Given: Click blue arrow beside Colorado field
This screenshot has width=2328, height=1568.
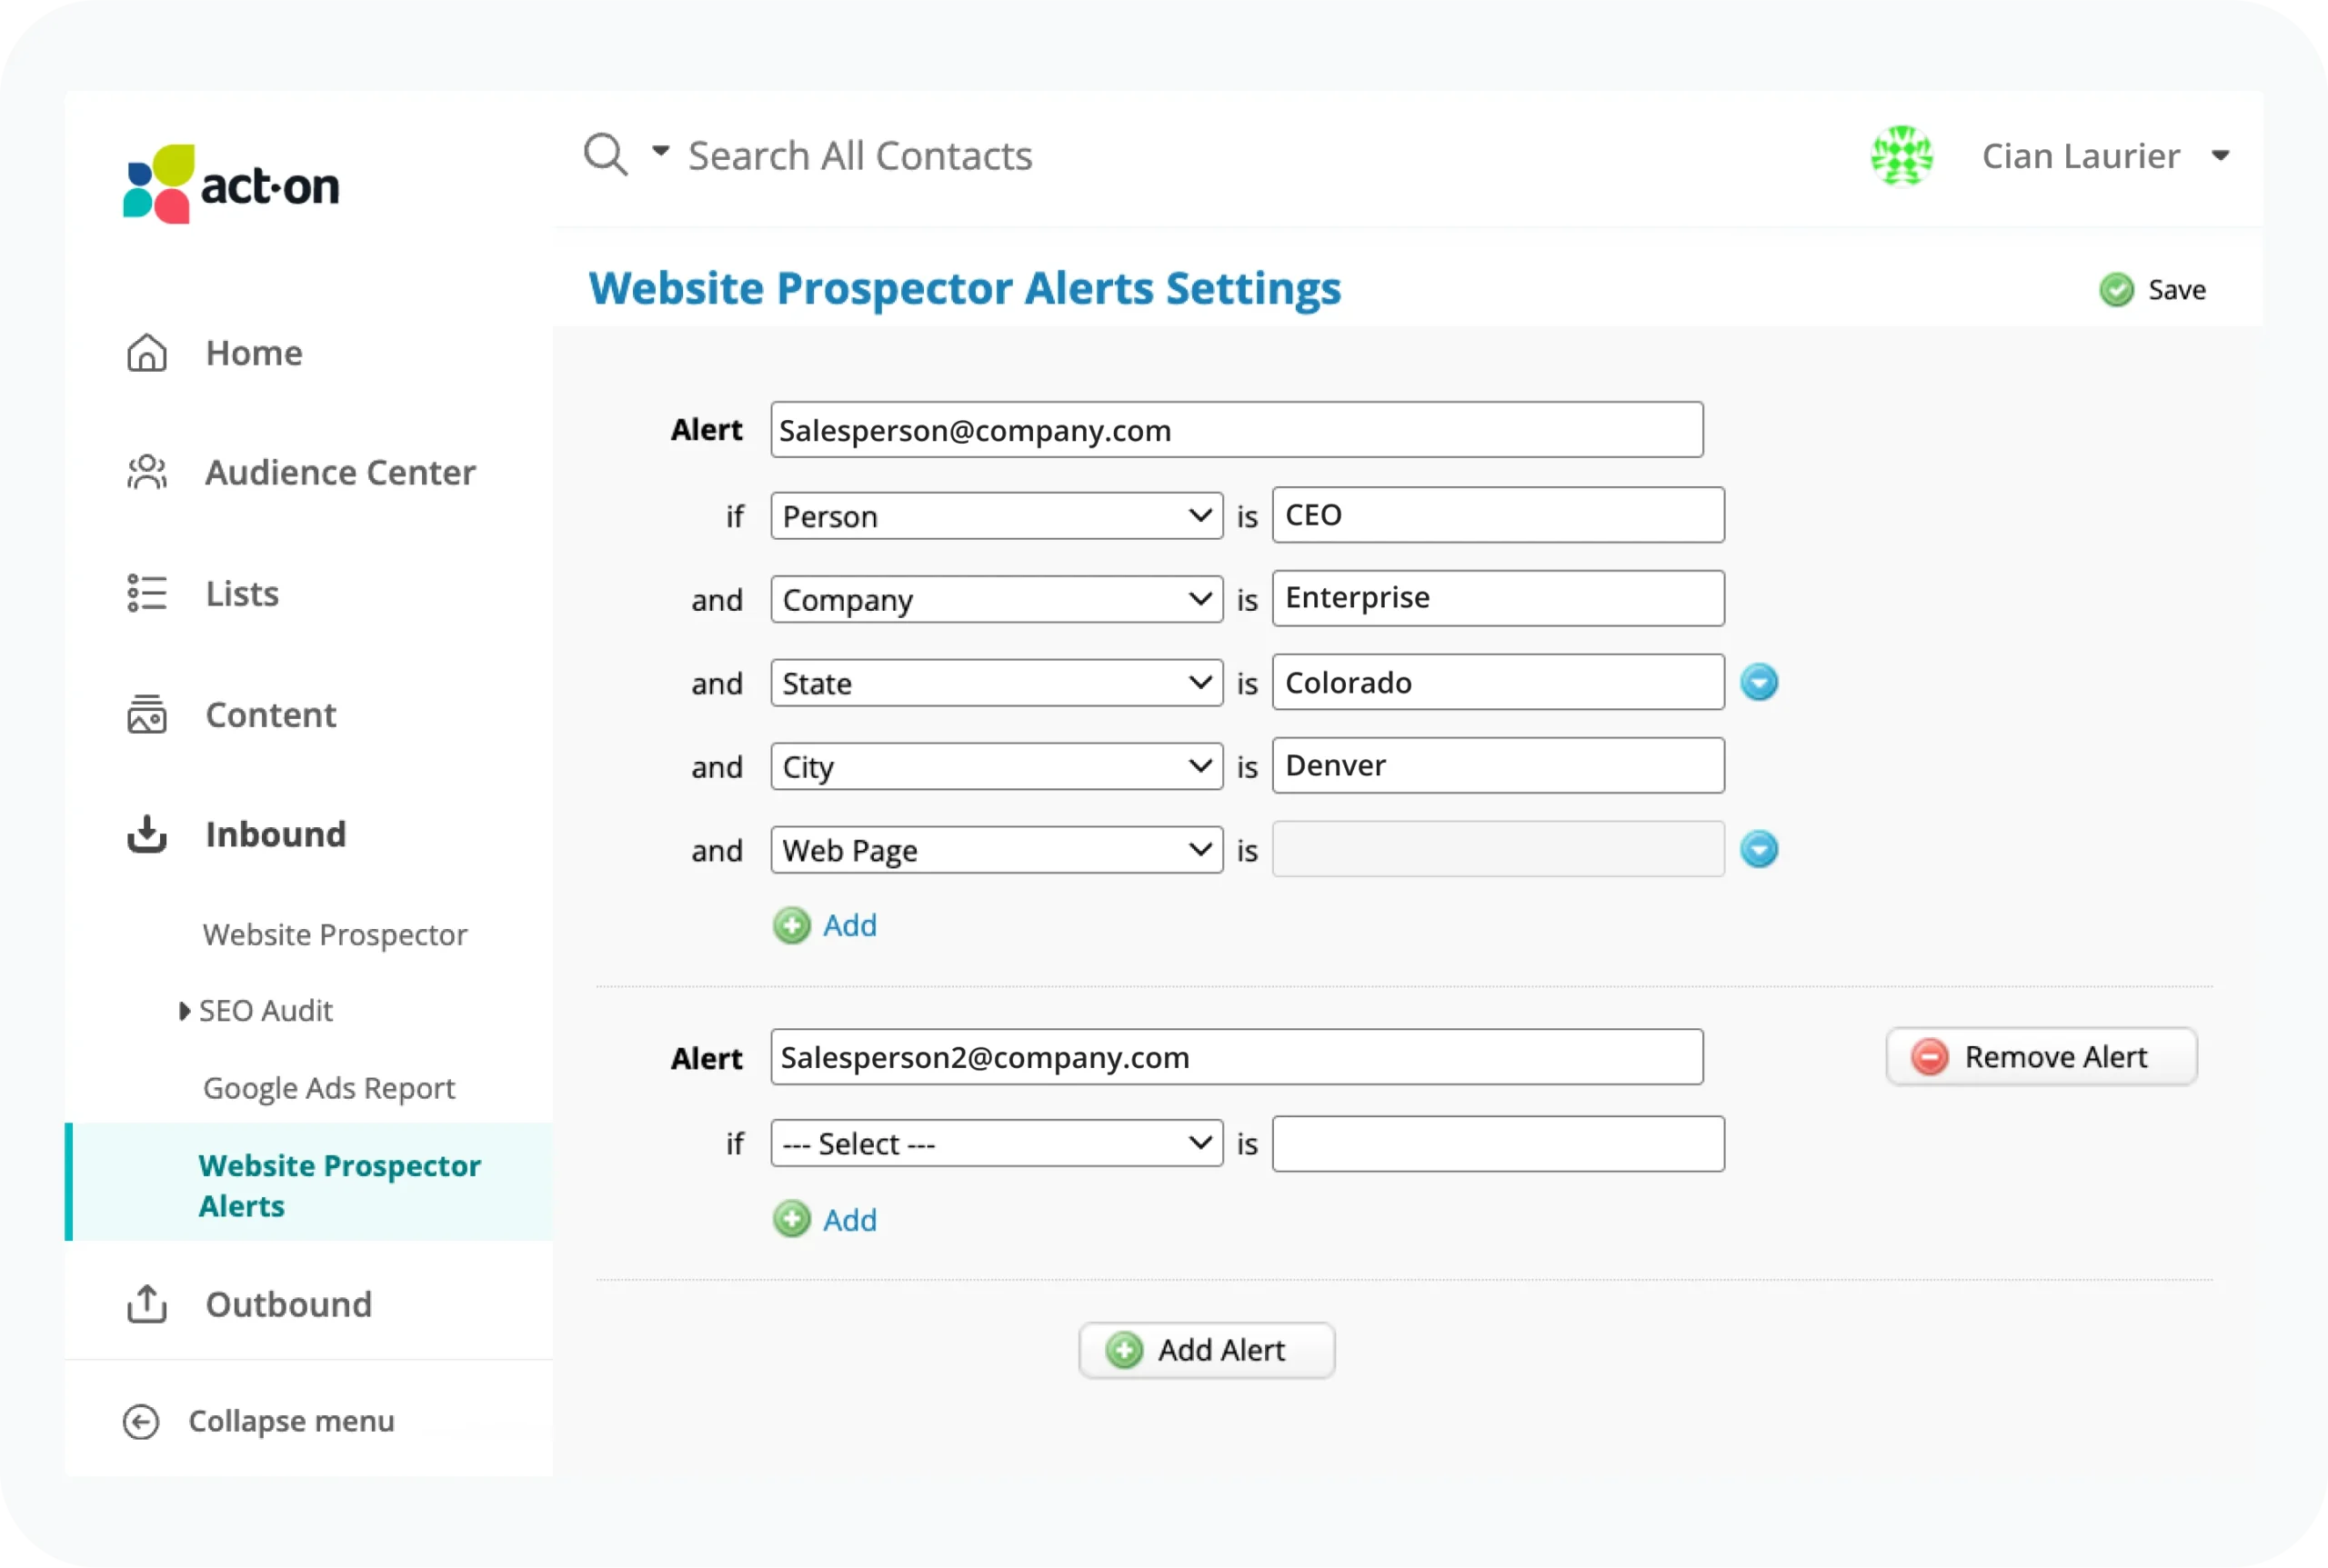Looking at the screenshot, I should pos(1759,683).
